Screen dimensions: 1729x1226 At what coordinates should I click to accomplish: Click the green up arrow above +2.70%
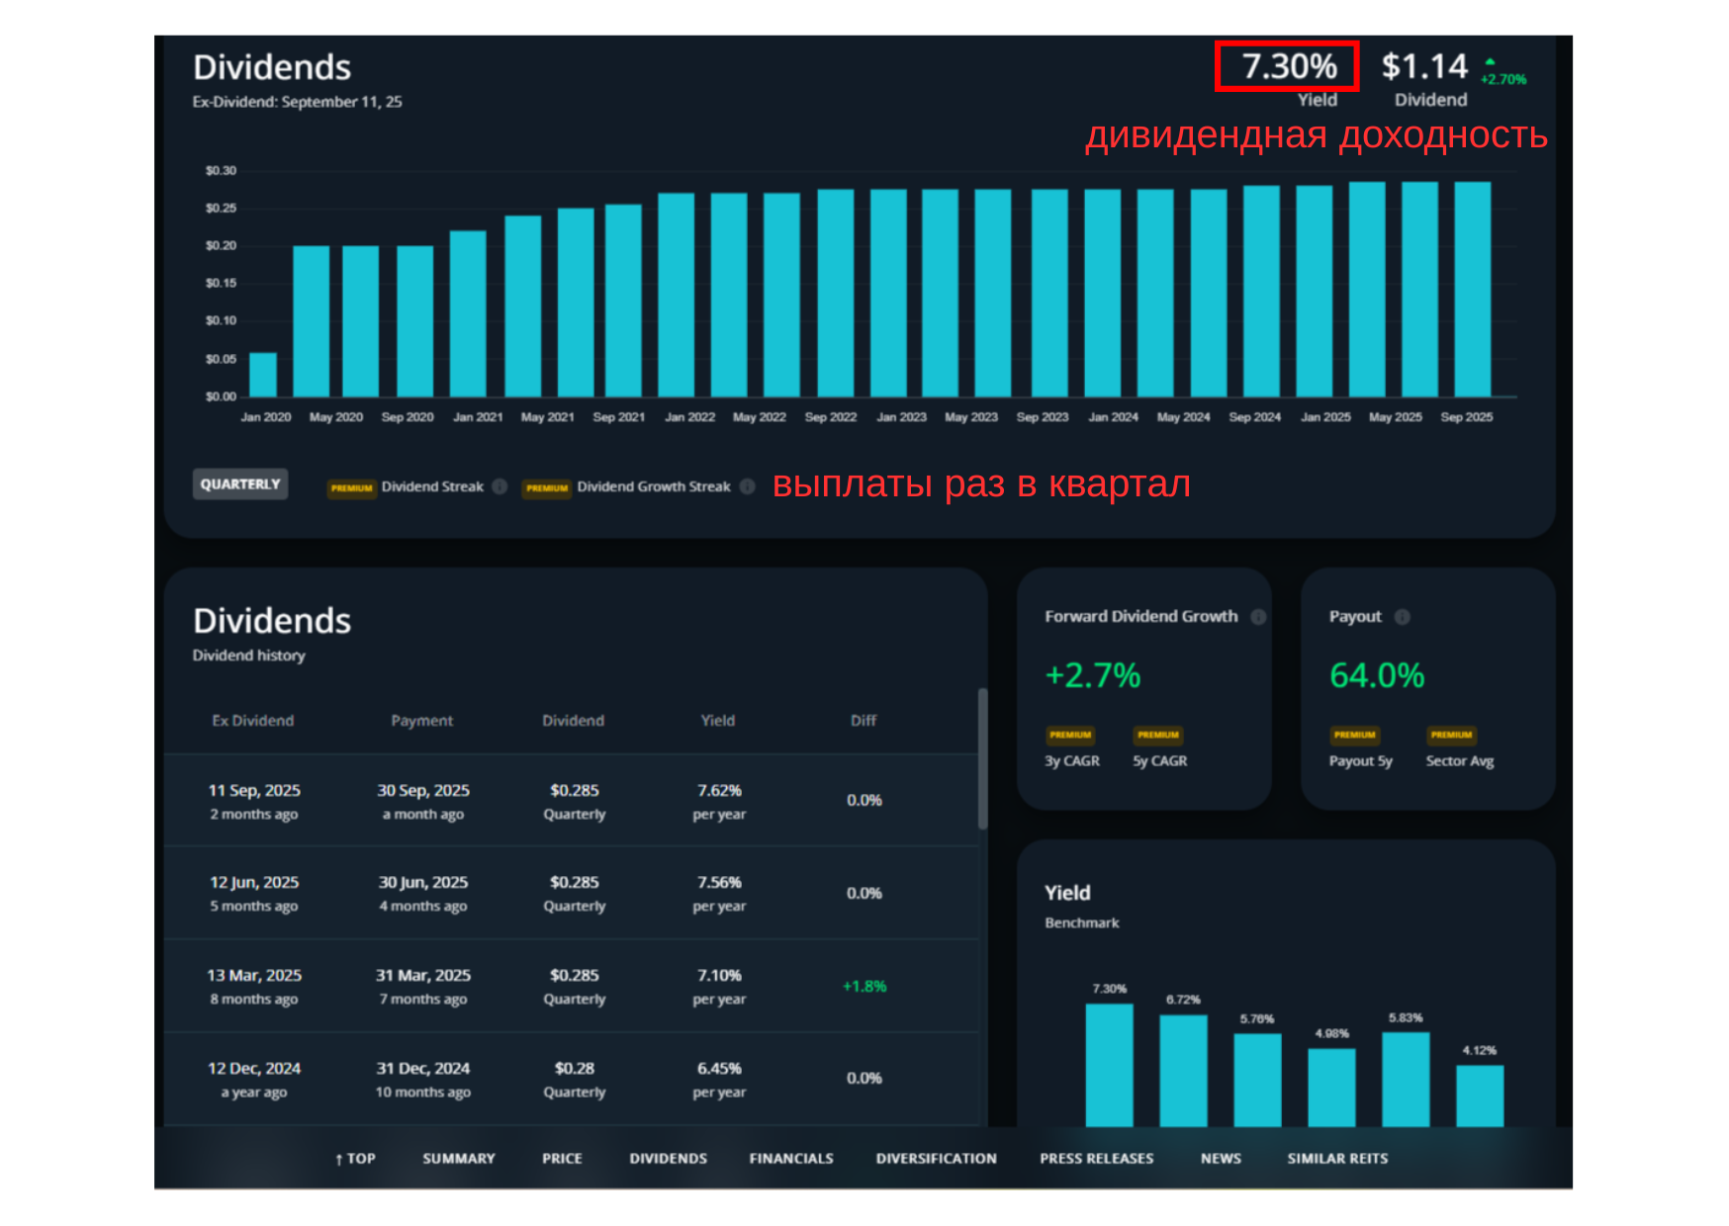(x=1490, y=61)
